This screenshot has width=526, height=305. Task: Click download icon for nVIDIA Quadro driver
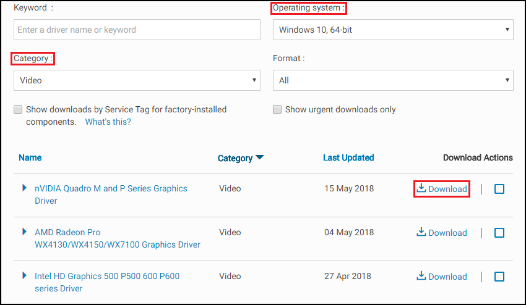click(421, 188)
